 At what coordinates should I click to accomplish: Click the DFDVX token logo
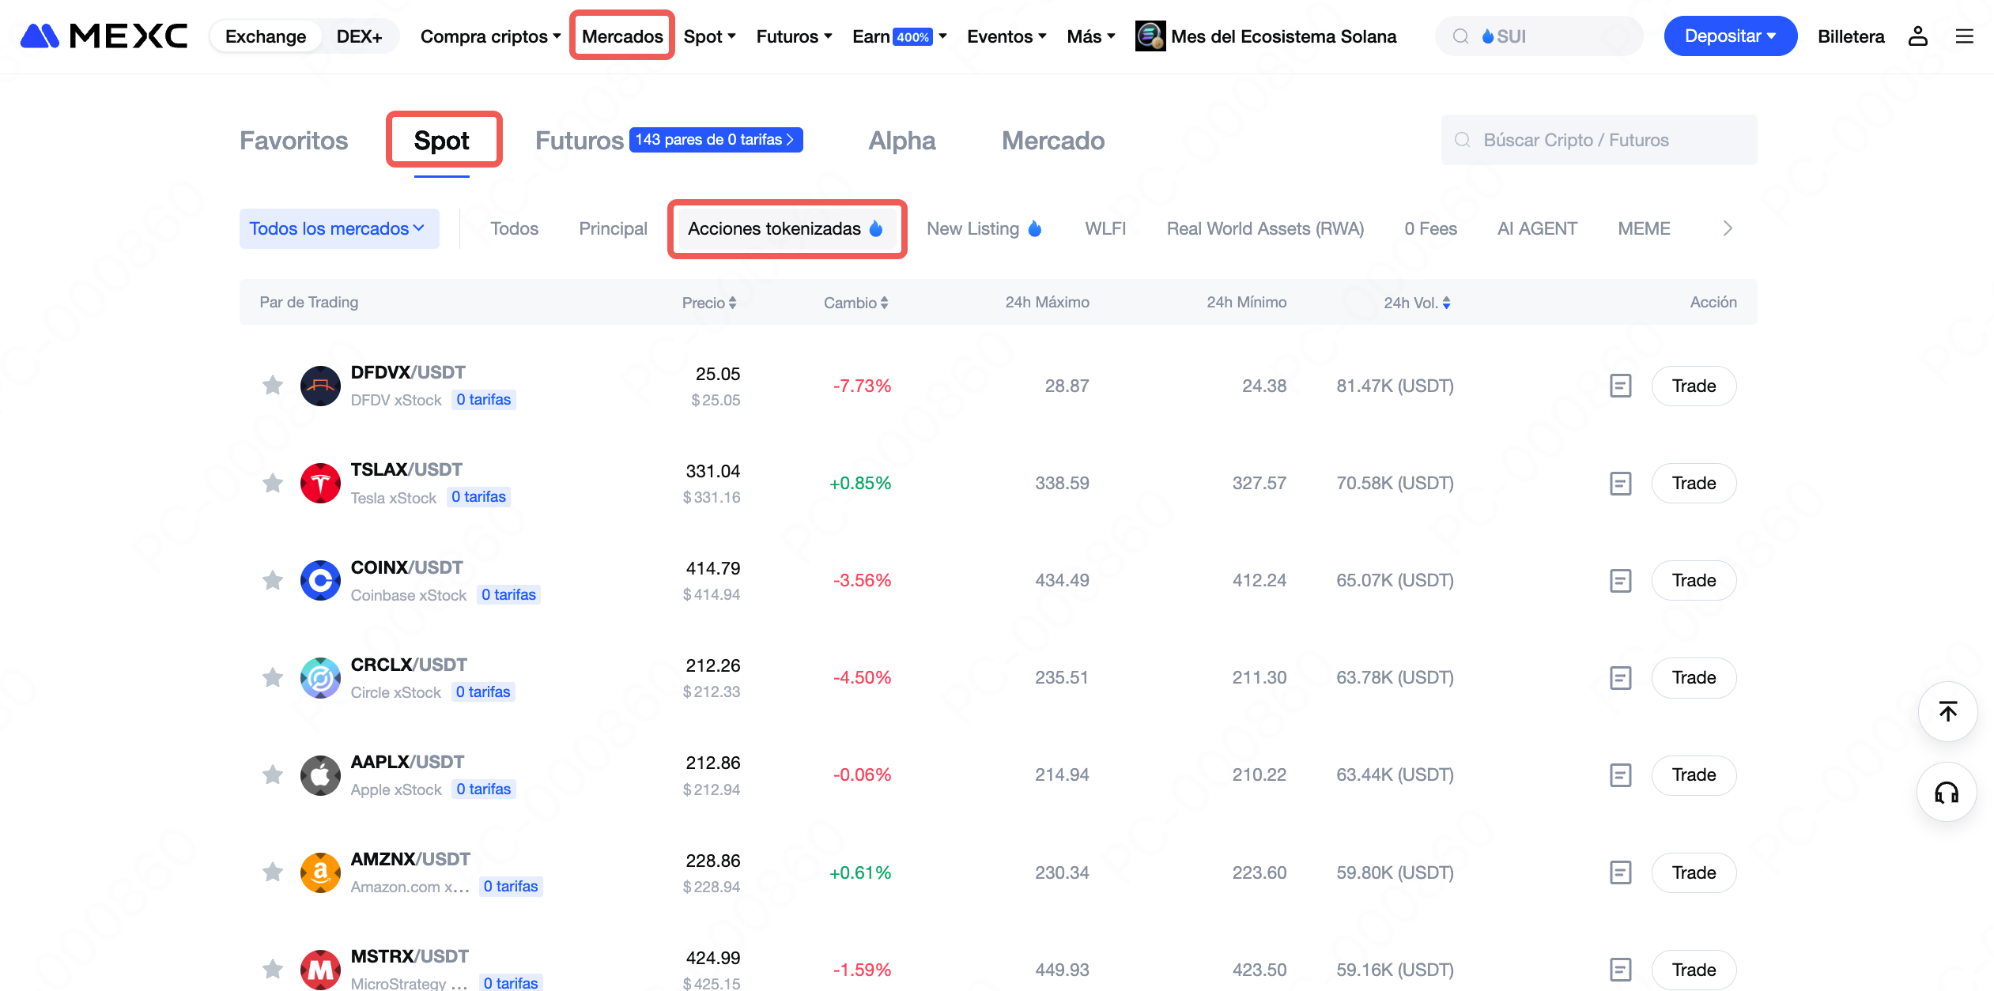(320, 386)
